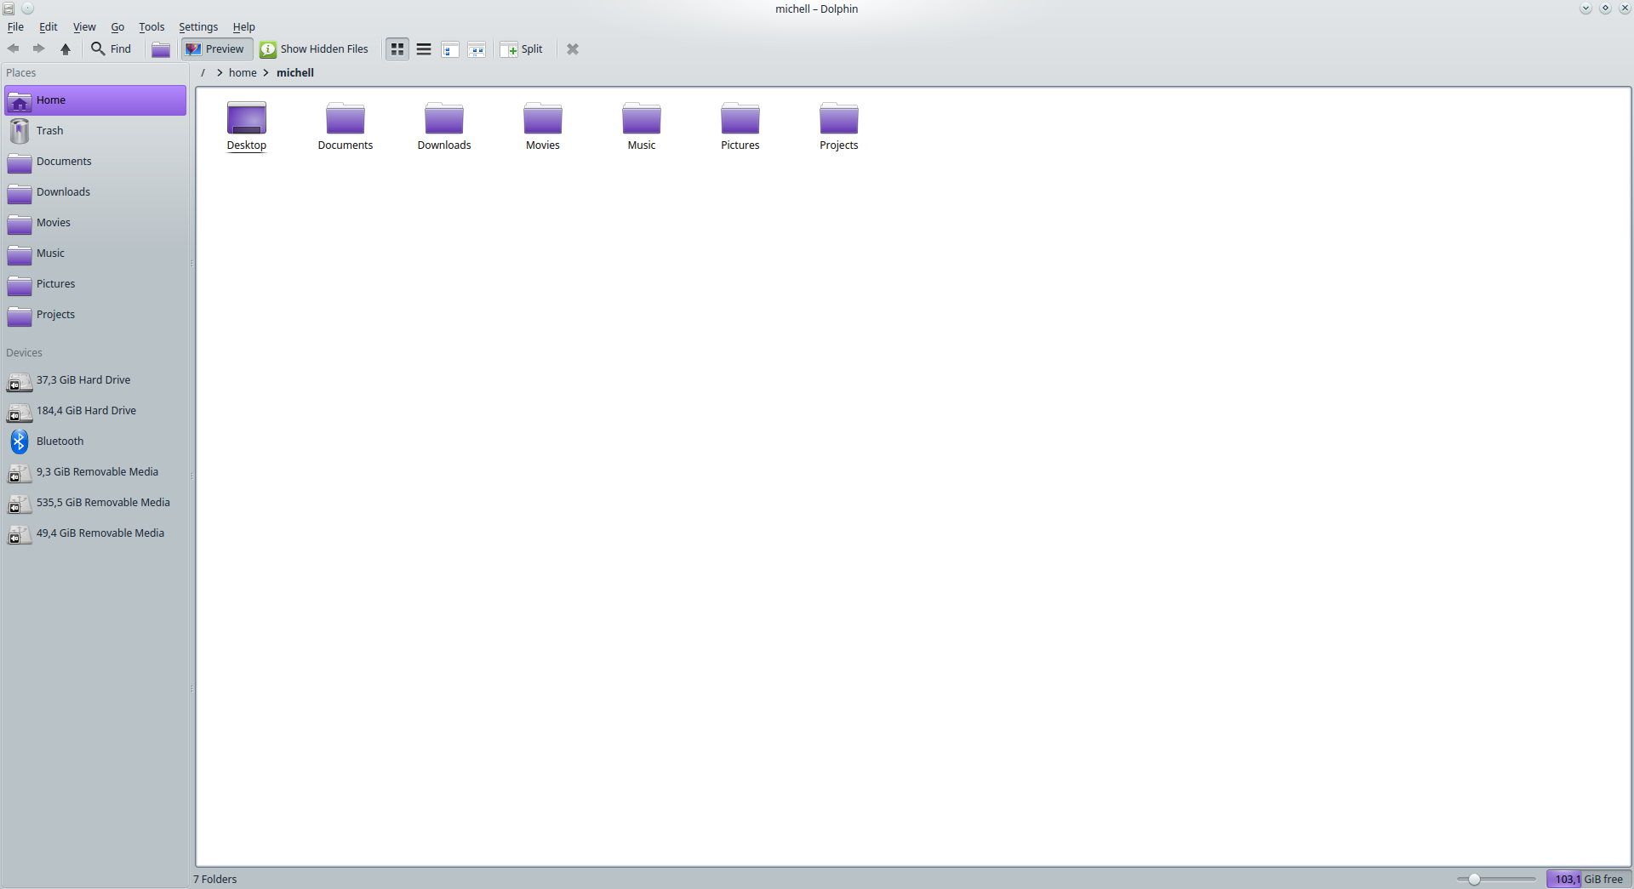
Task: Click home in the breadcrumb path
Action: (x=243, y=73)
